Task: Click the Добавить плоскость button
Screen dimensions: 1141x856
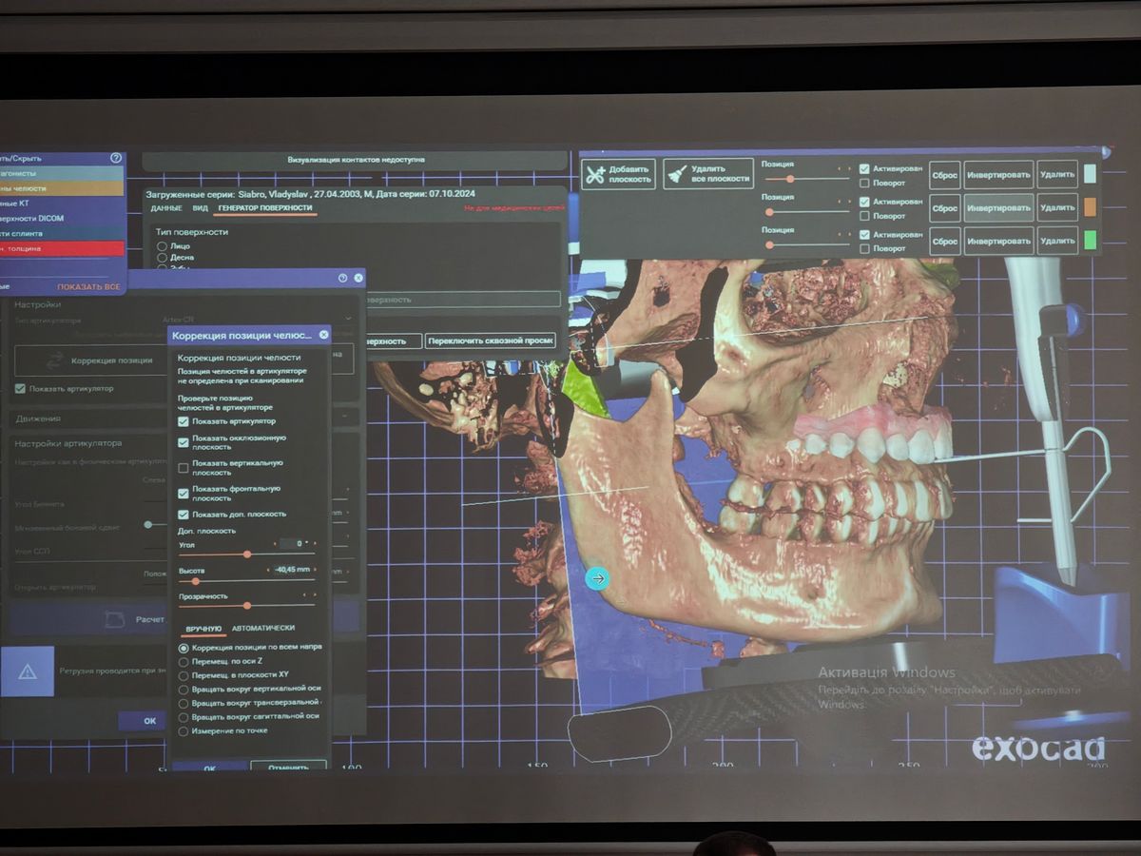Action: pos(619,174)
